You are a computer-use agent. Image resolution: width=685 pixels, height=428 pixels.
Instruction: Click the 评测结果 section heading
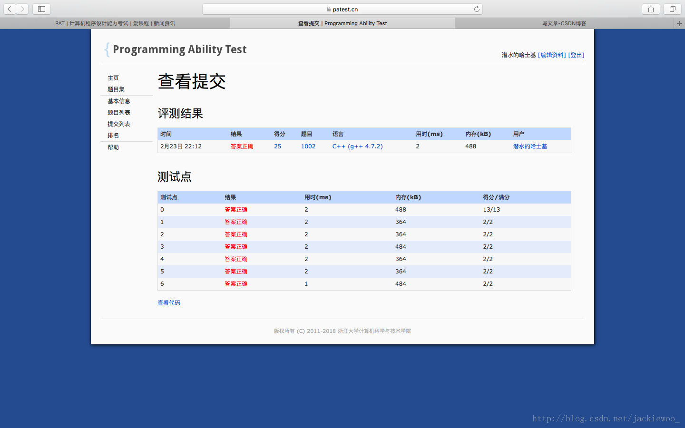[x=180, y=114]
